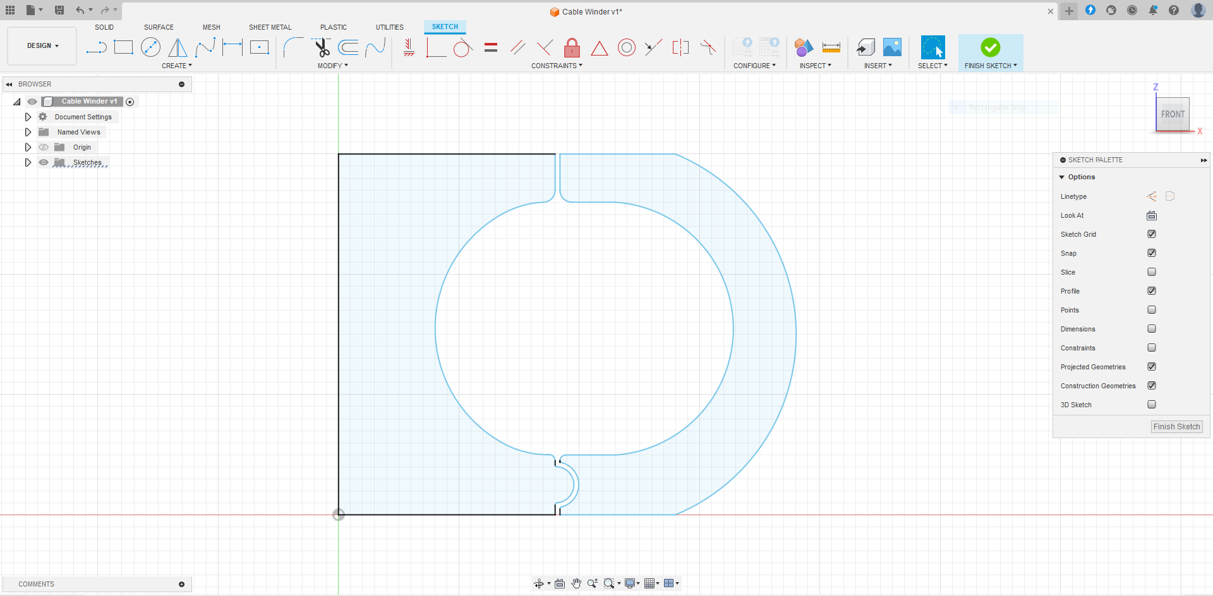
Task: Select the Trim scissors tool
Action: tap(322, 47)
